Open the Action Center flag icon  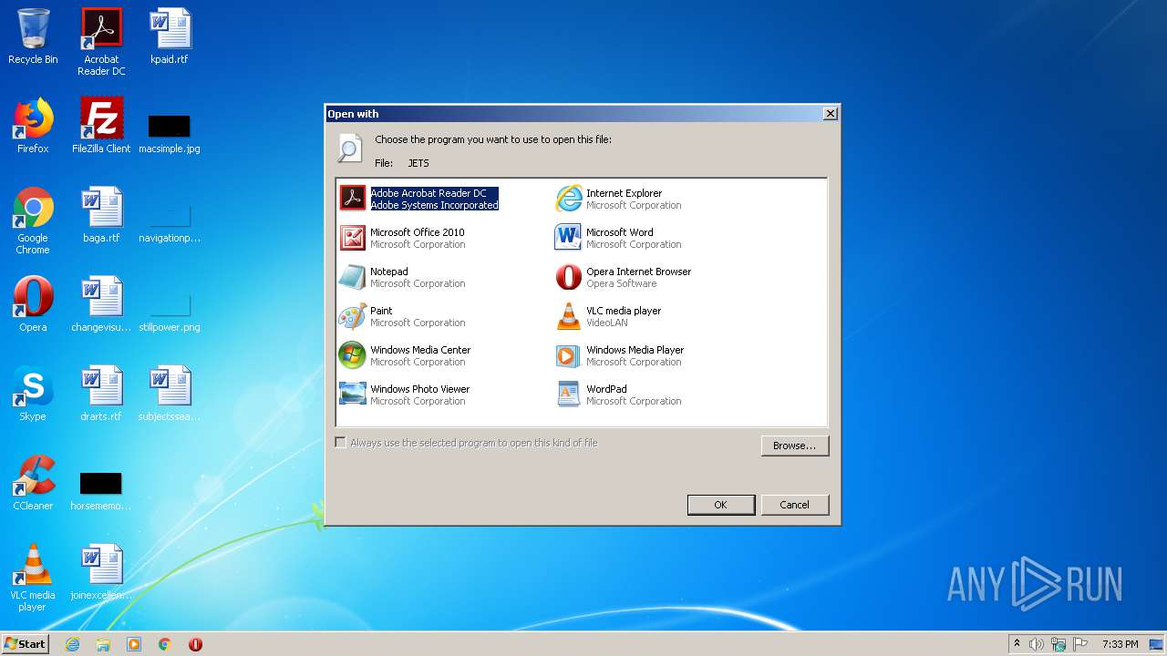tap(1080, 644)
